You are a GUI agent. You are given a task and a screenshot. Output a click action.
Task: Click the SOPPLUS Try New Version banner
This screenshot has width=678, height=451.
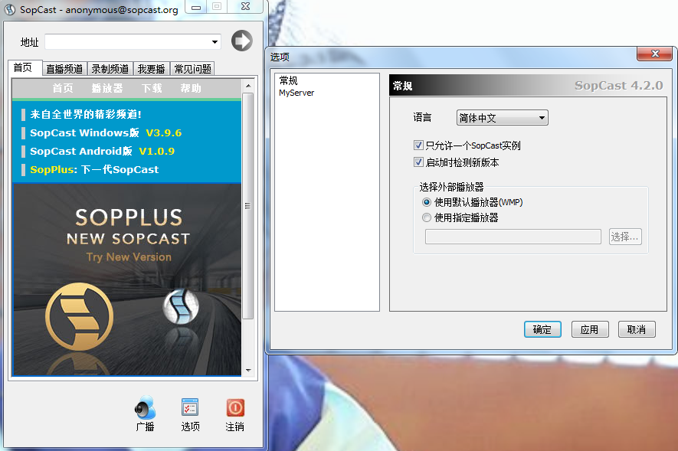pyautogui.click(x=127, y=279)
